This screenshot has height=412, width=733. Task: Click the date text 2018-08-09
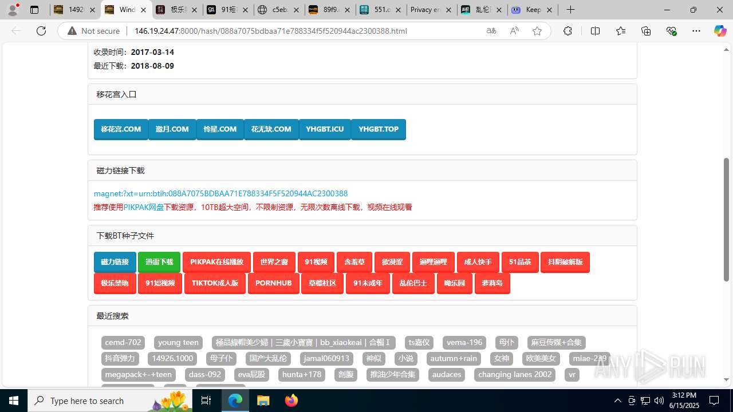click(152, 66)
